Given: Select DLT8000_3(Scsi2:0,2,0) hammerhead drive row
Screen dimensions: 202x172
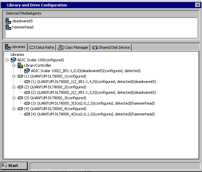Looking at the screenshot, I should click(93, 103).
